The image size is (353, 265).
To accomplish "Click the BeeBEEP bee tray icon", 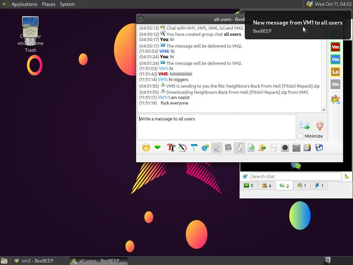I will point(310,4).
